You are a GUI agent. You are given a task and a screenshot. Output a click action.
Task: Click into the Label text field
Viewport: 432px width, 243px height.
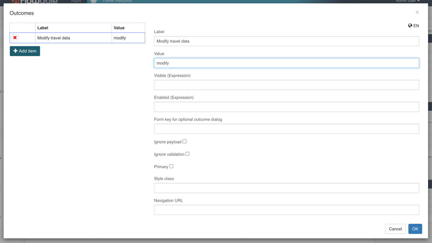point(286,41)
